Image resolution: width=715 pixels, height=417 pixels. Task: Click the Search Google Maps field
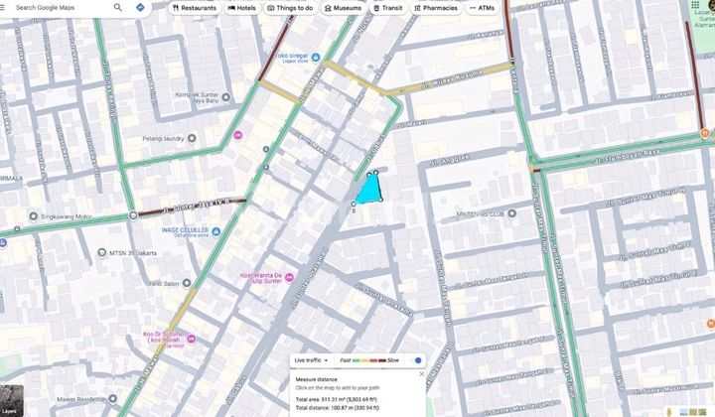(x=60, y=7)
